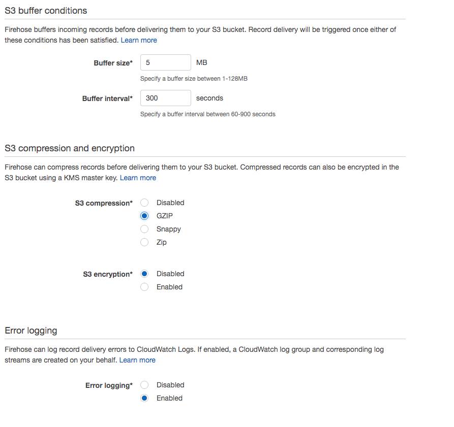The image size is (454, 427).
Task: Choose Zip compression for S3
Action: [144, 242]
